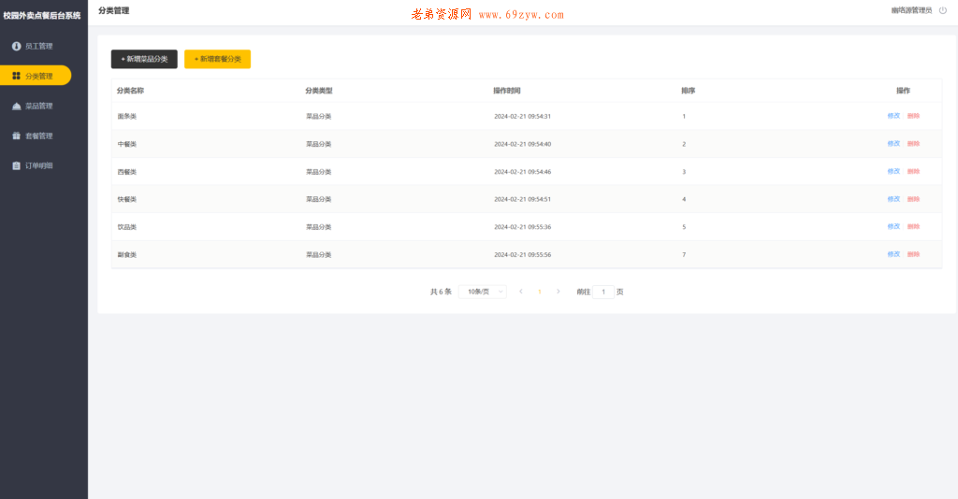Click the timestamp 2024-02-21 09:54:46
The width and height of the screenshot is (958, 499).
(x=522, y=172)
